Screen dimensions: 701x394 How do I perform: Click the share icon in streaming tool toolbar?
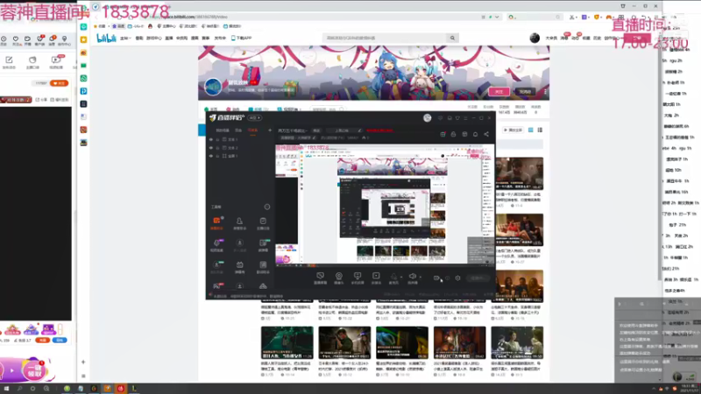coord(486,134)
